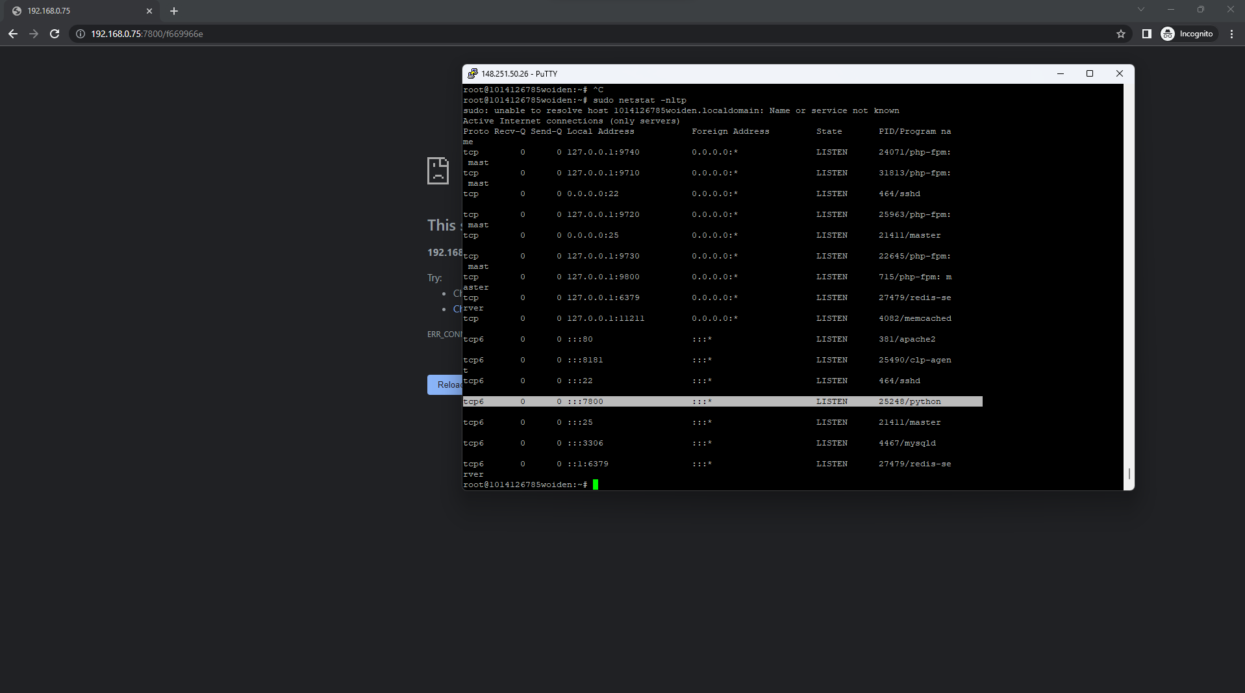Click the PuTTY title bar text
Viewport: 1245px width, 693px height.
tap(519, 74)
